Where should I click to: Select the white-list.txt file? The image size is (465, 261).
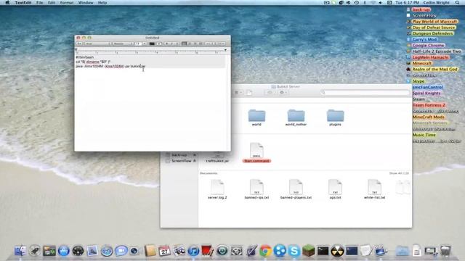[375, 189]
